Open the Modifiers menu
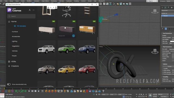The height and width of the screenshot is (98, 174). (29, 1)
